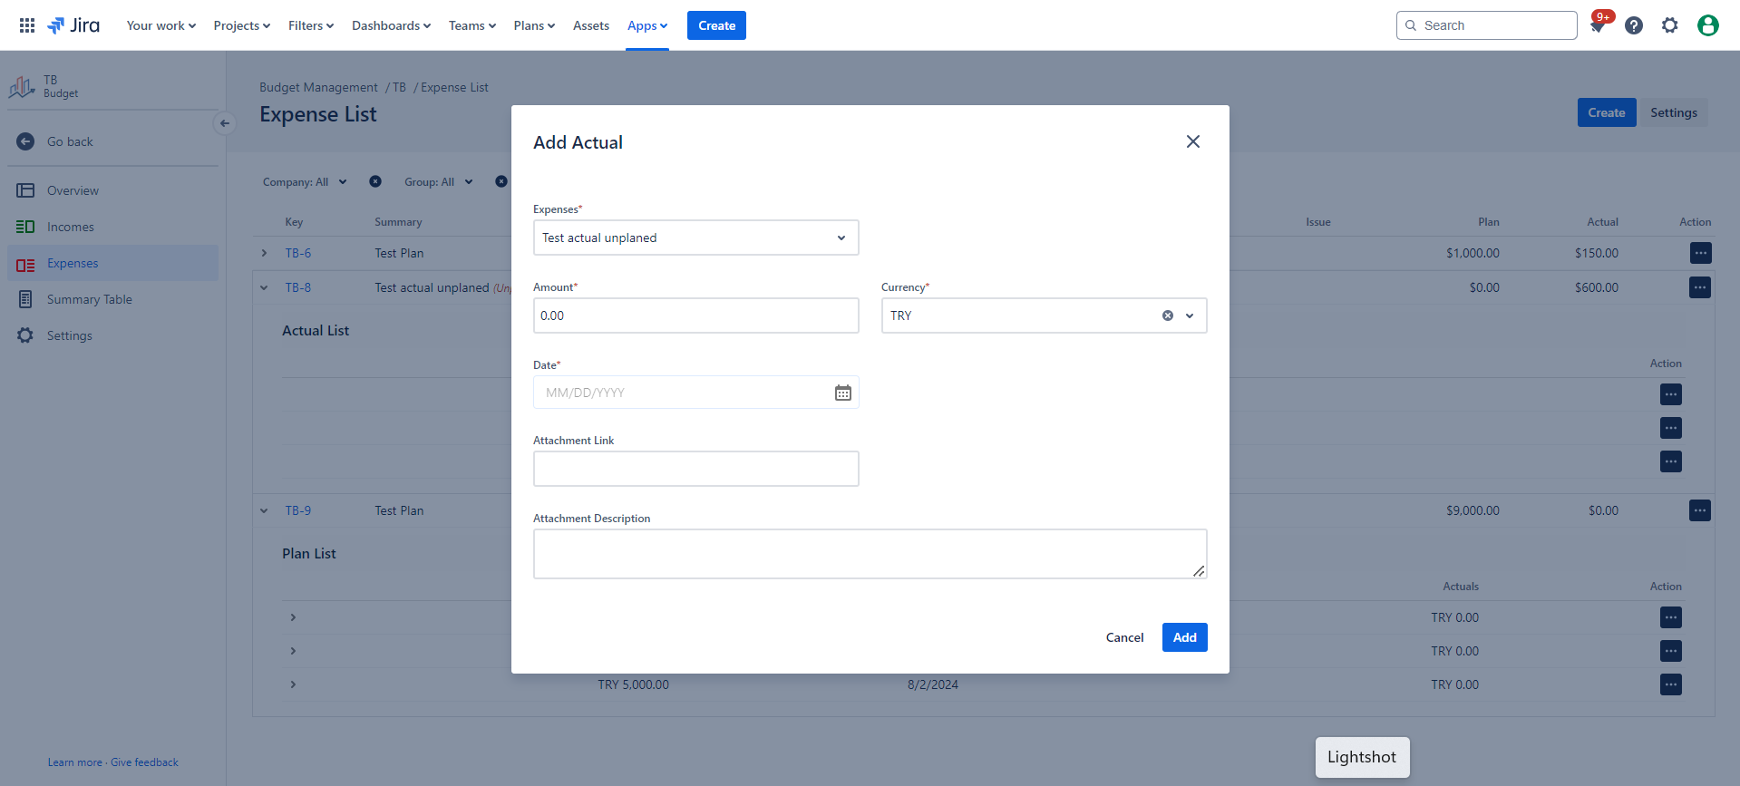Follow the Budget Management breadcrumb
Screen dimensions: 1740x786
click(x=318, y=87)
